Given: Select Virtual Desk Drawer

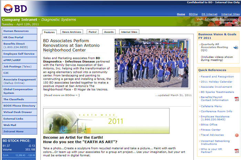Looking at the screenshot, I should [x=19, y=112].
